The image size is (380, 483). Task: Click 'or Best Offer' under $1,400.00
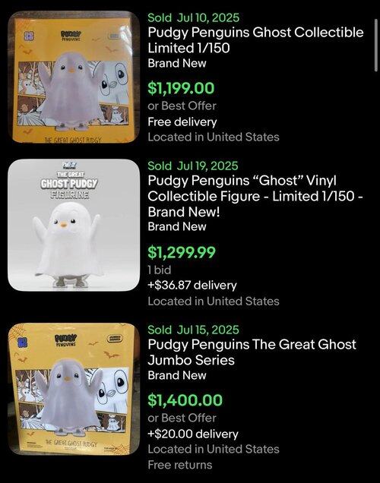coord(182,418)
